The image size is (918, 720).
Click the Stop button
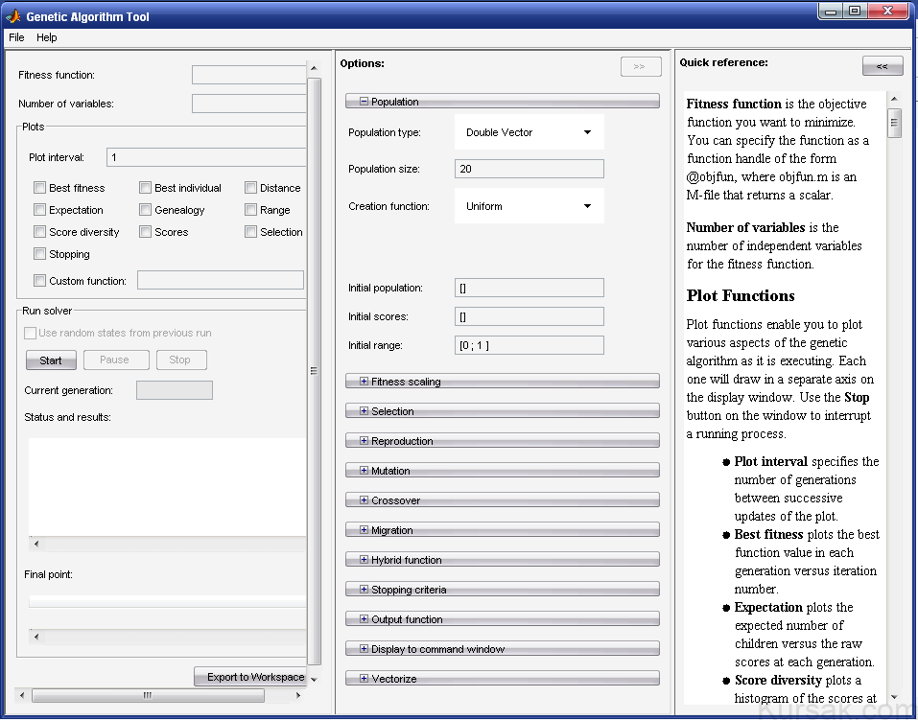point(181,360)
